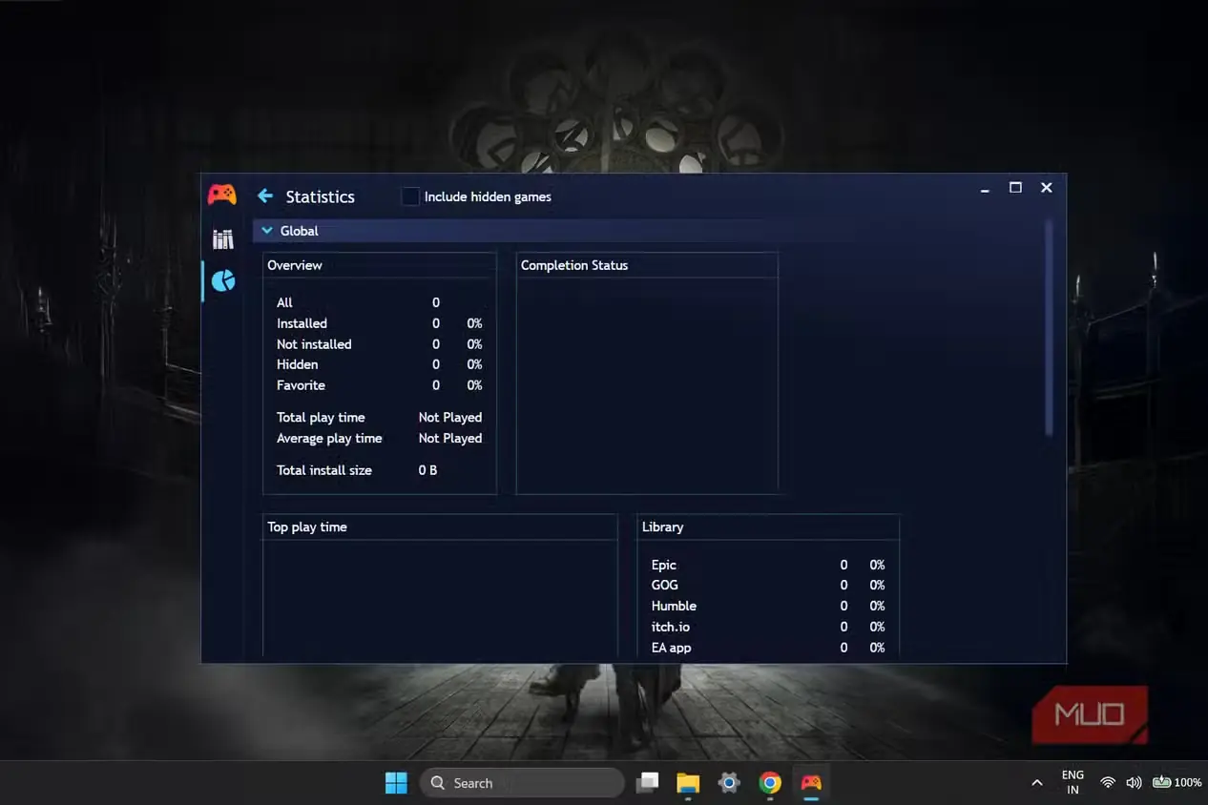Open the Settings gear taskbar icon
The image size is (1208, 805).
[x=729, y=783]
